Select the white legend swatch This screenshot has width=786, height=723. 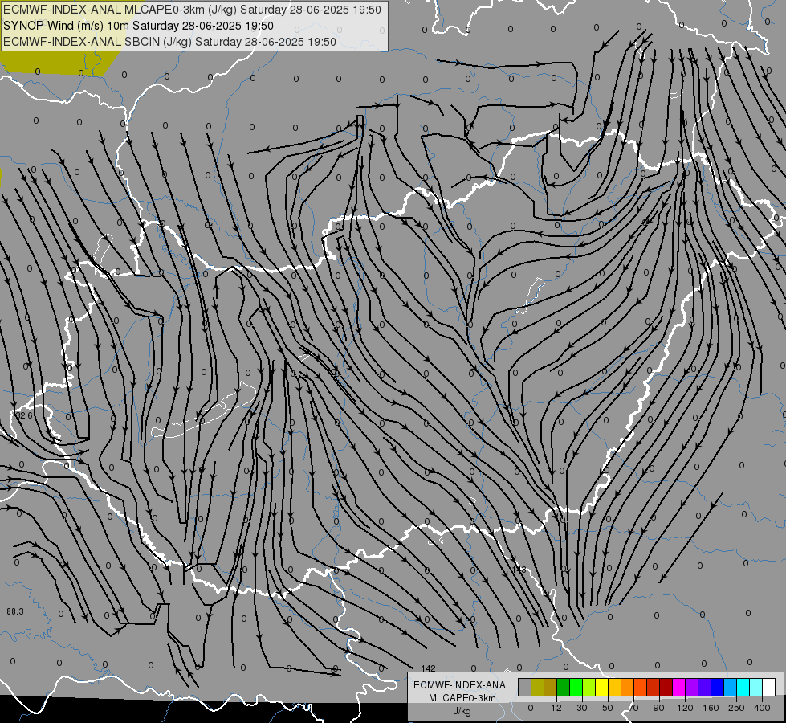click(x=769, y=687)
